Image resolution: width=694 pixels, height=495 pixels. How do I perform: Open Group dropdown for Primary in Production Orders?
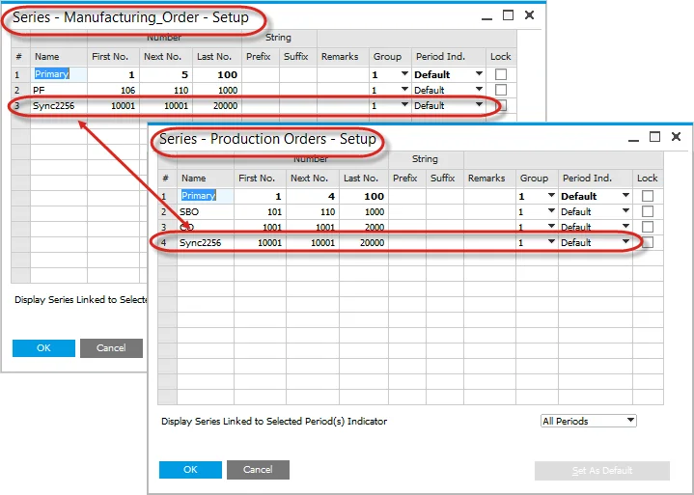point(549,196)
